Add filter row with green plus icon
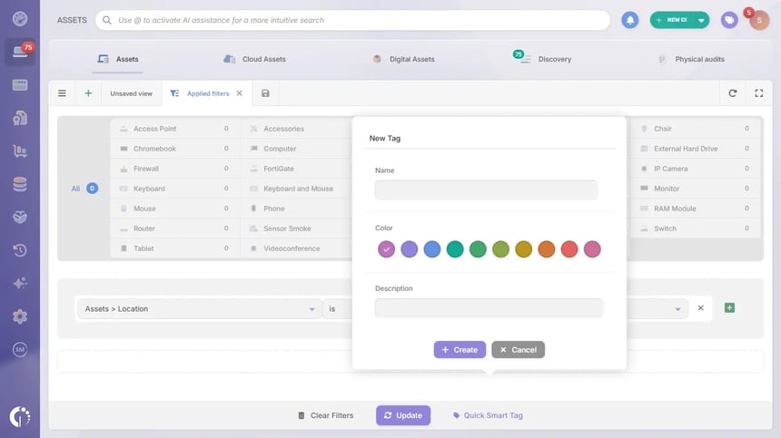781x438 pixels. pyautogui.click(x=729, y=307)
